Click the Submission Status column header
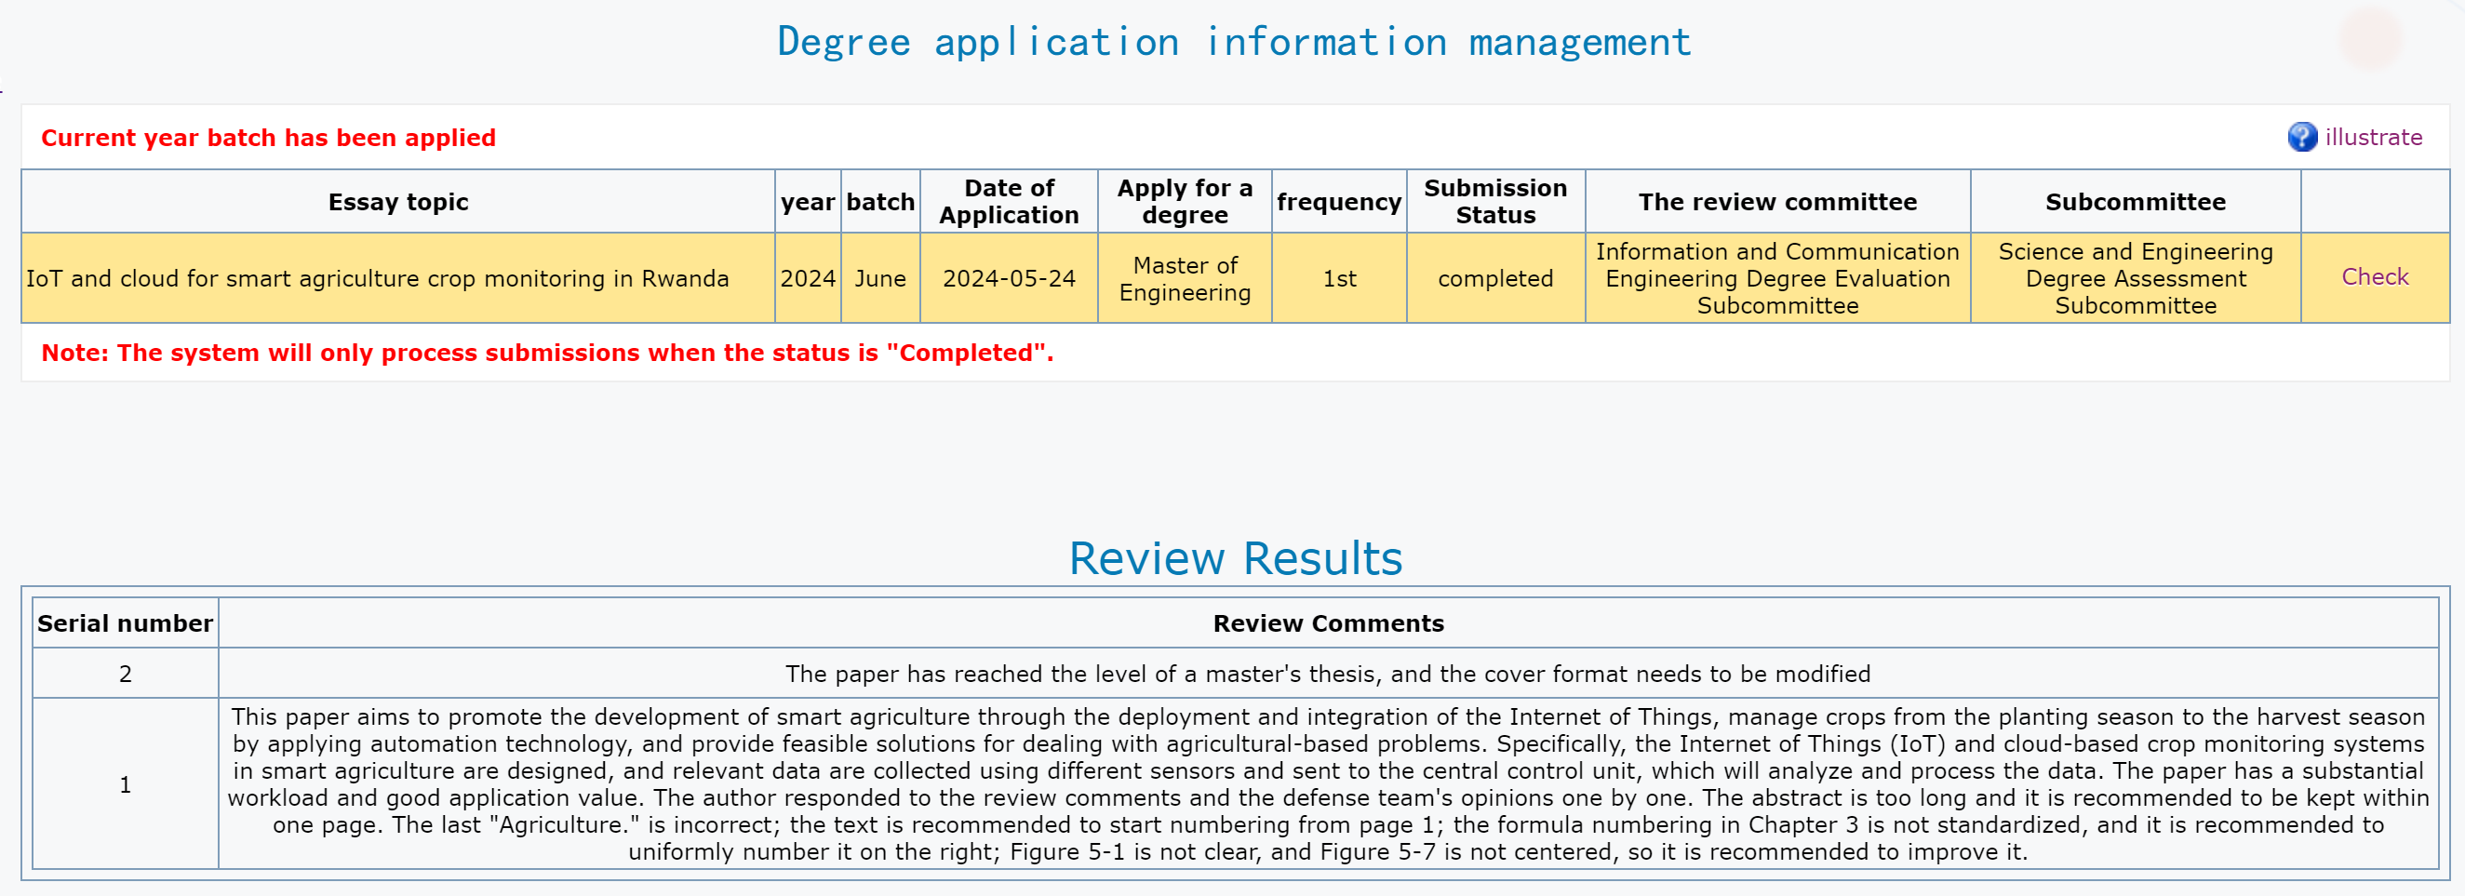The image size is (2465, 896). click(x=1494, y=202)
